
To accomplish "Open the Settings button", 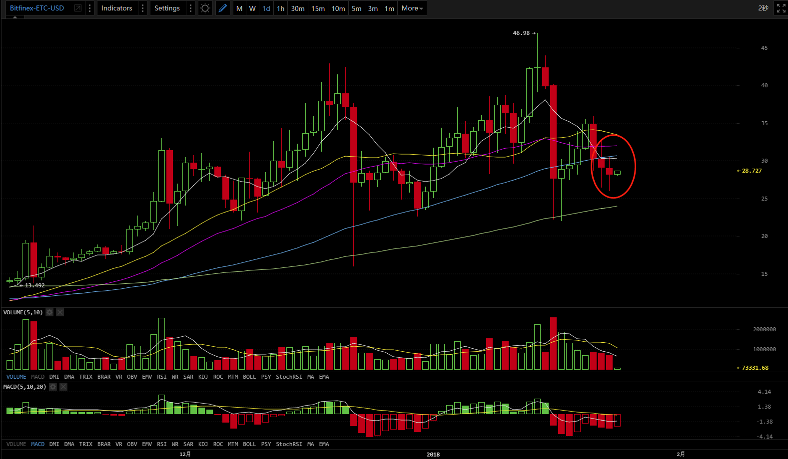I will (167, 8).
